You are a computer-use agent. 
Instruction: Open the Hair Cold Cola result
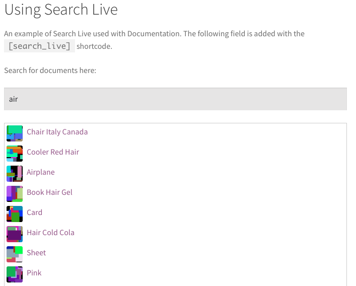tap(51, 233)
